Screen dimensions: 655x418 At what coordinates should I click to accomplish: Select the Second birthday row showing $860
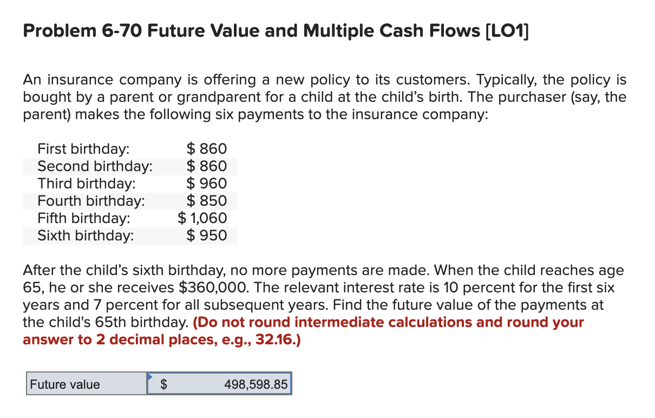[130, 166]
